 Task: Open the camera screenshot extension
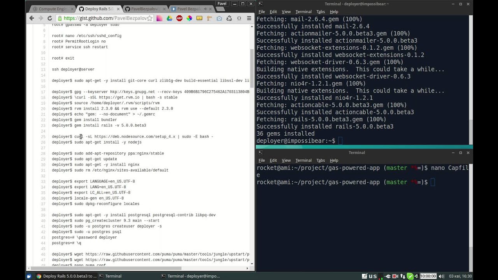(x=219, y=18)
